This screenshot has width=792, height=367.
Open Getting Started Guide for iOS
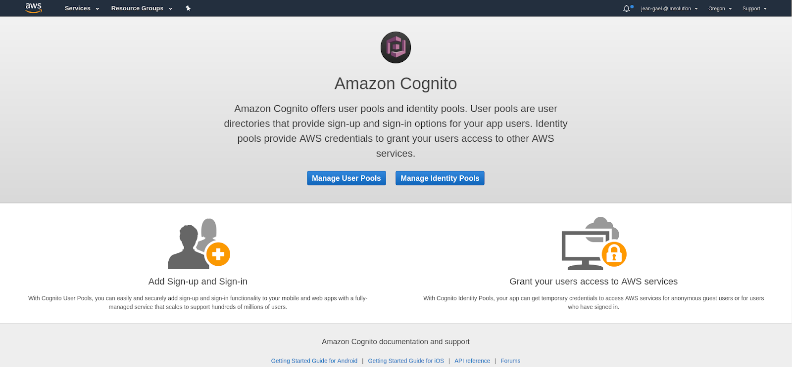pos(406,361)
